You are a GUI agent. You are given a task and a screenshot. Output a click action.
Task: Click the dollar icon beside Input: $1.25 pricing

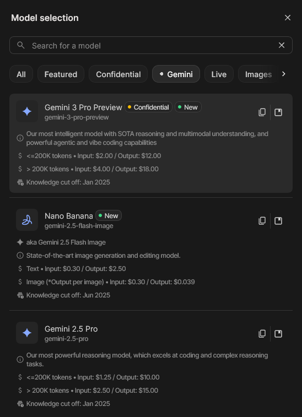(20, 377)
